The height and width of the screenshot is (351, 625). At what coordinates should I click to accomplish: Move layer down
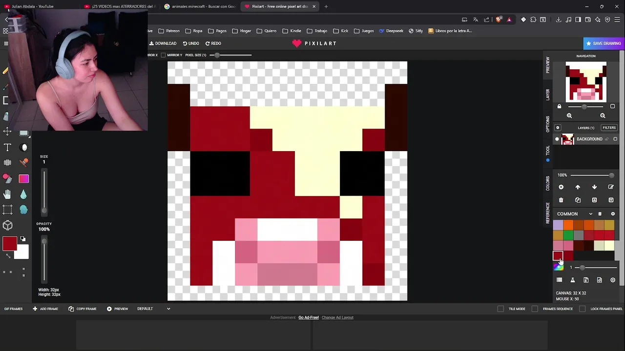(x=594, y=187)
